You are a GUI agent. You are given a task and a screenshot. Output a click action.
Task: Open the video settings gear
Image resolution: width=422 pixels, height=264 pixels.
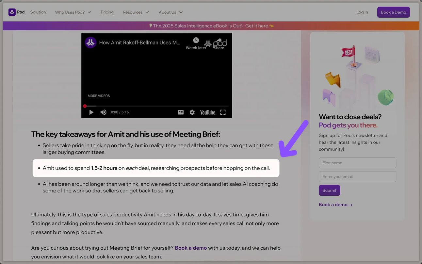click(x=192, y=112)
